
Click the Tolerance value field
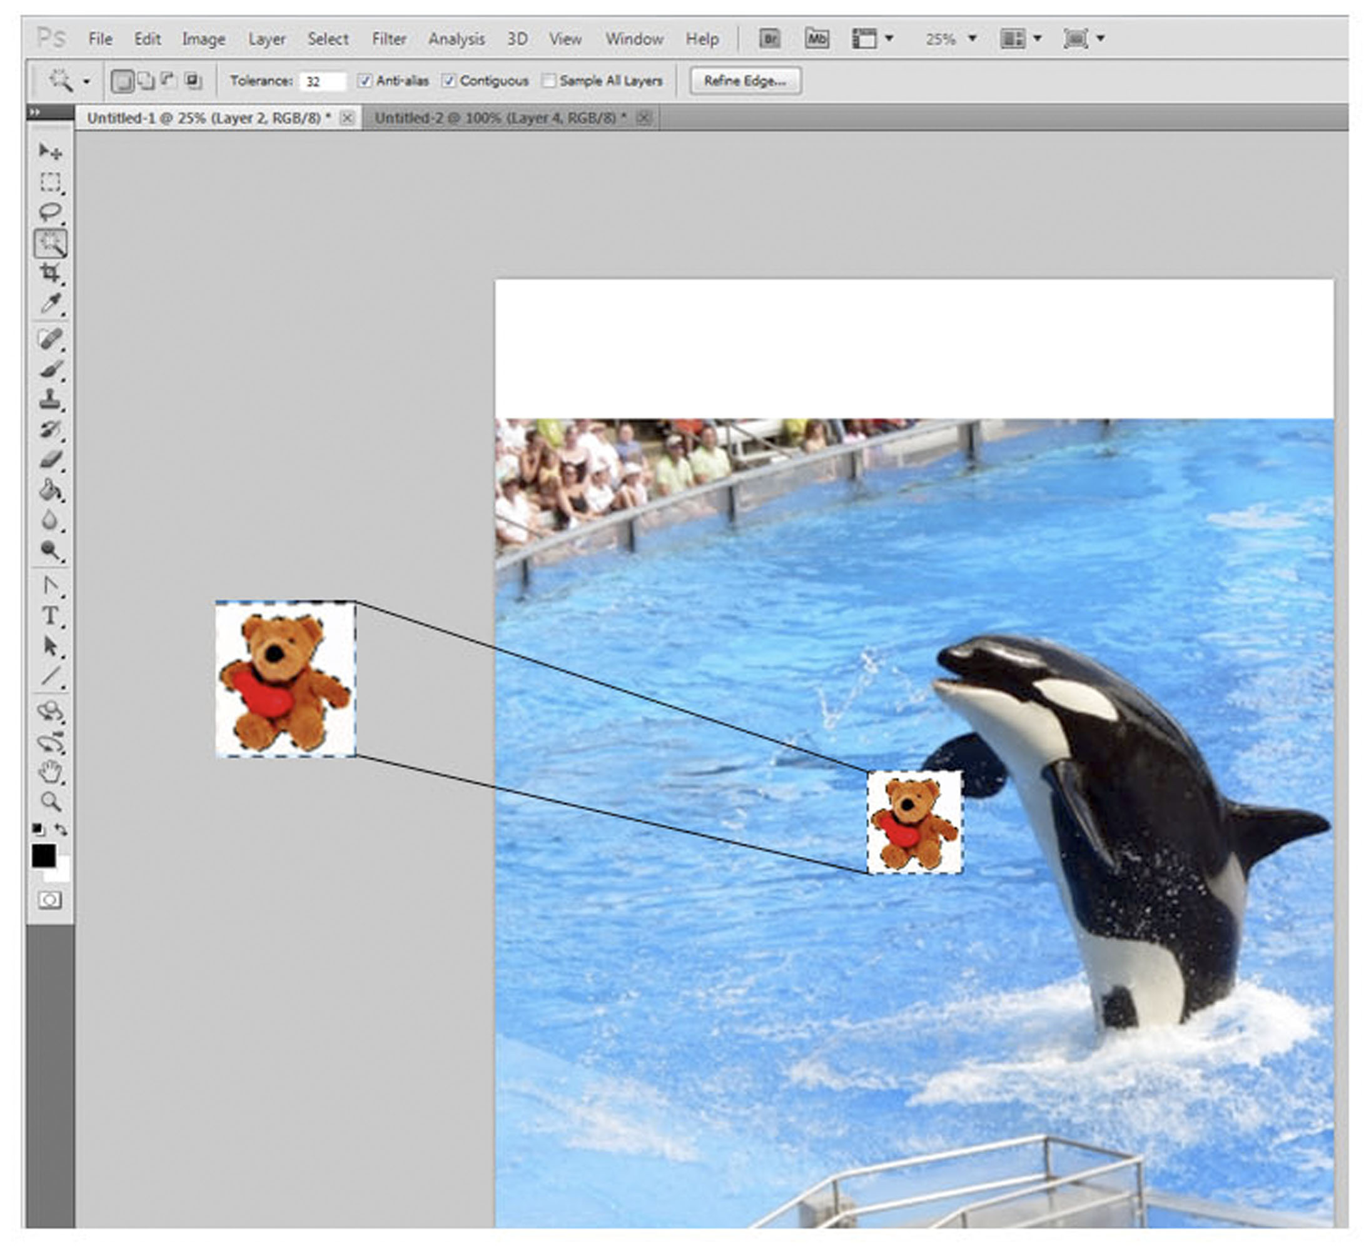click(x=322, y=81)
